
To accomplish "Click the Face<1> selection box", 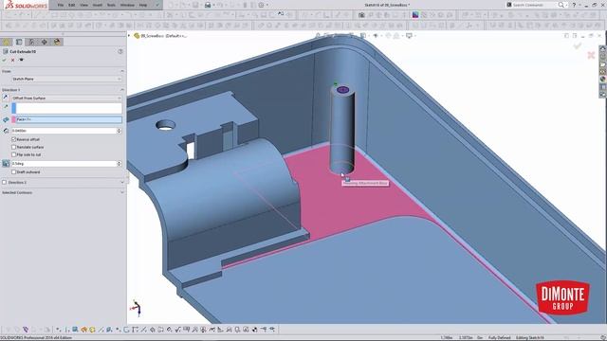I will tap(66, 119).
